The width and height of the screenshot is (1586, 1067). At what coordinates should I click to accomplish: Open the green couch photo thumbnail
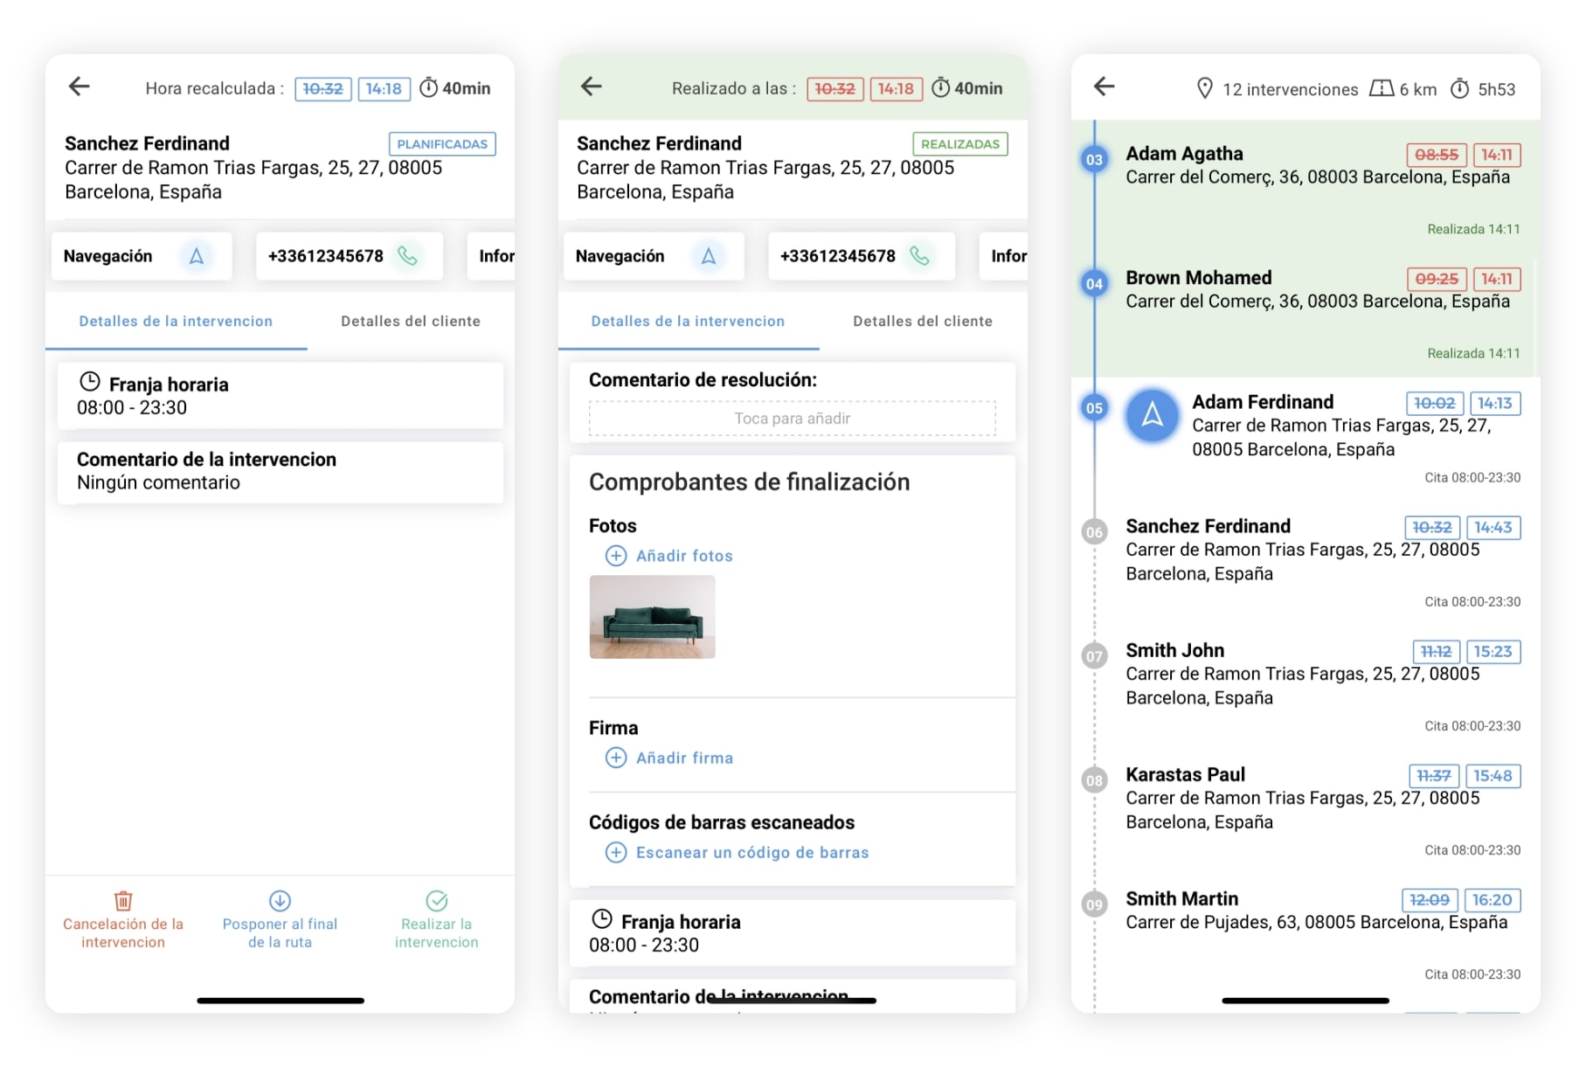pyautogui.click(x=652, y=618)
